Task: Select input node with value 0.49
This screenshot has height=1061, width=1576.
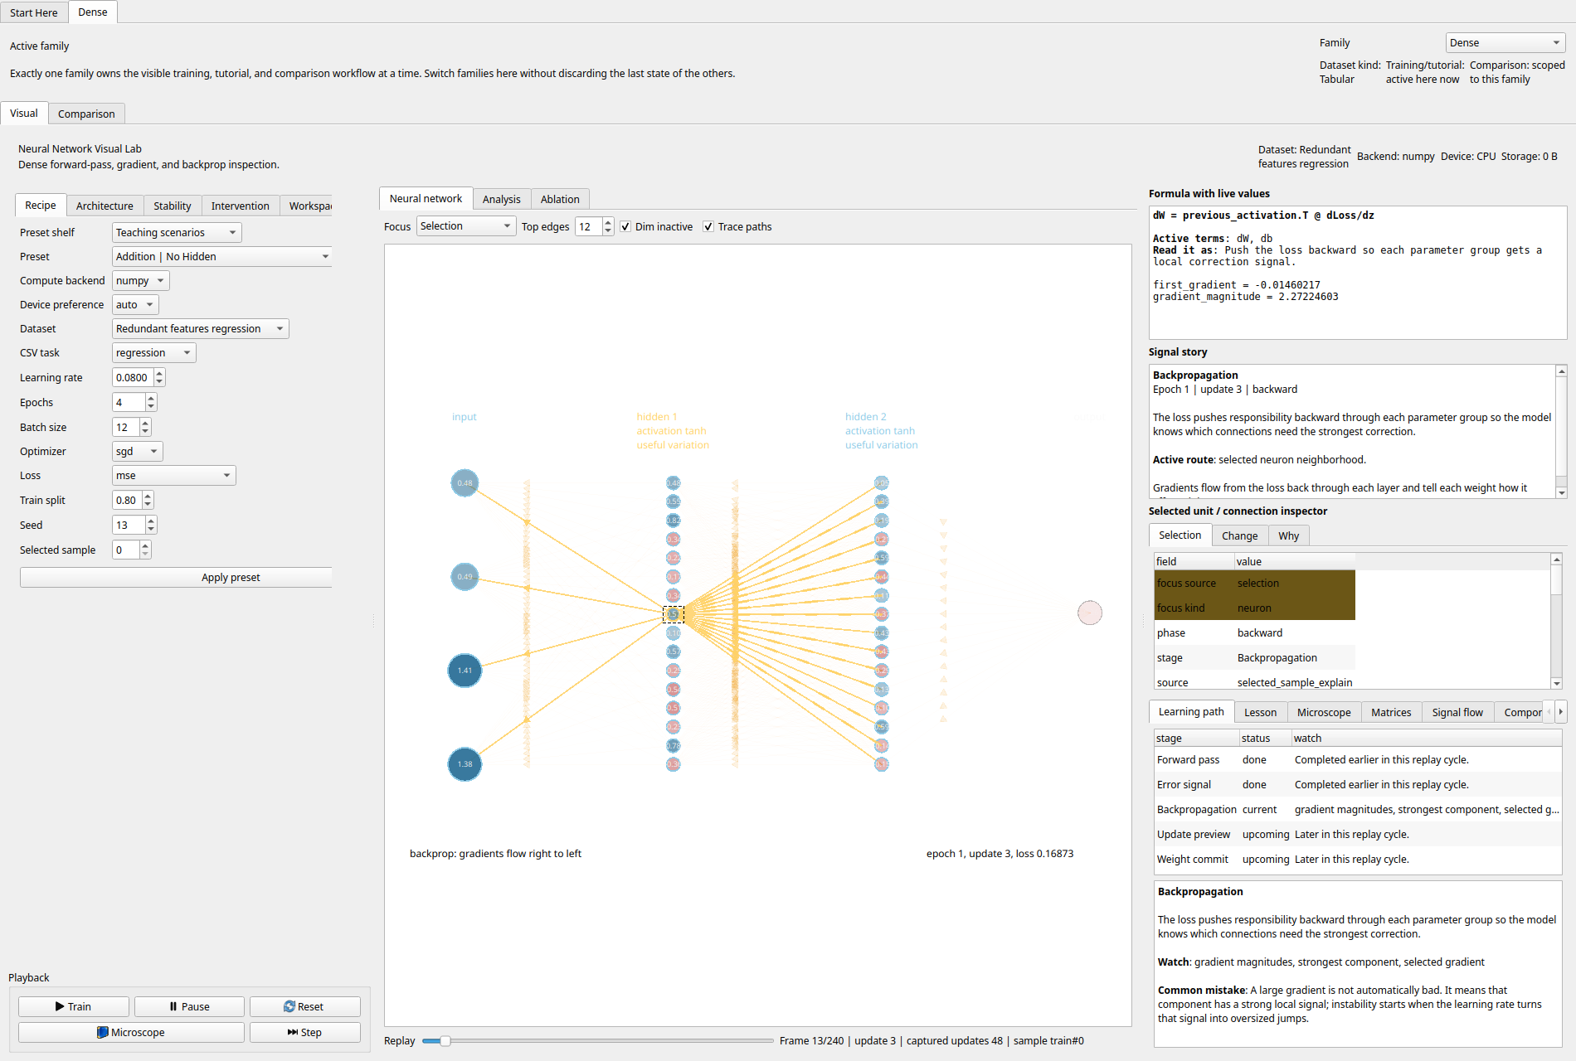Action: pos(465,577)
